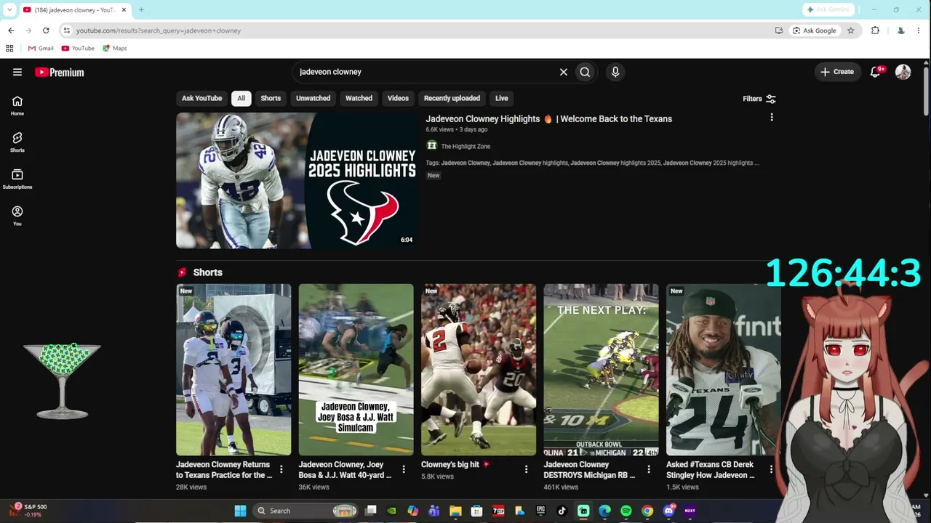The image size is (931, 523).
Task: Start voice search with the microphone
Action: point(615,72)
